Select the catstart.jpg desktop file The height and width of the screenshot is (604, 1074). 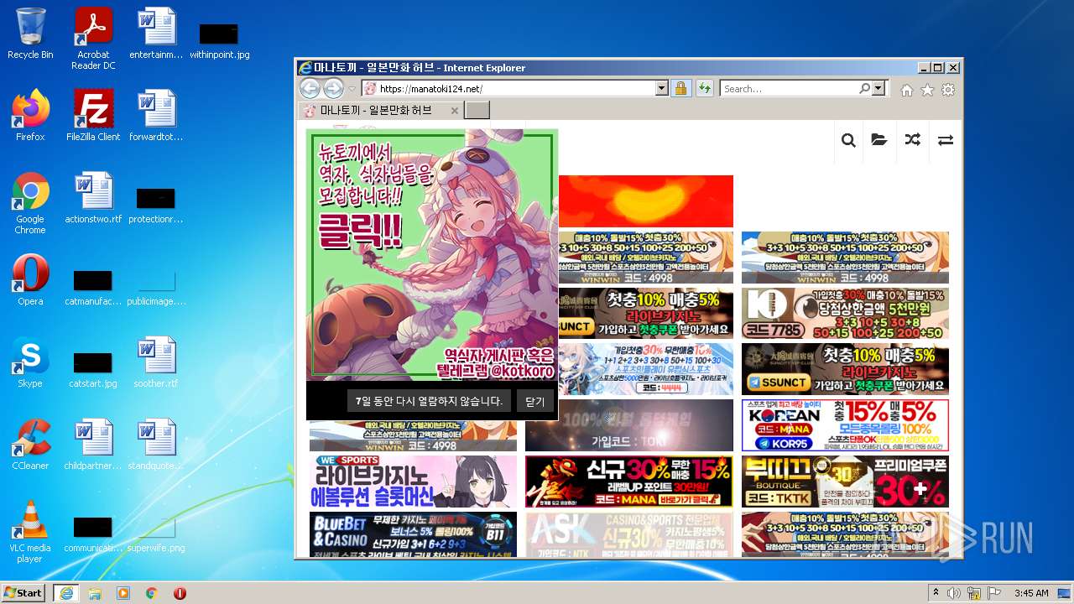[x=93, y=367]
